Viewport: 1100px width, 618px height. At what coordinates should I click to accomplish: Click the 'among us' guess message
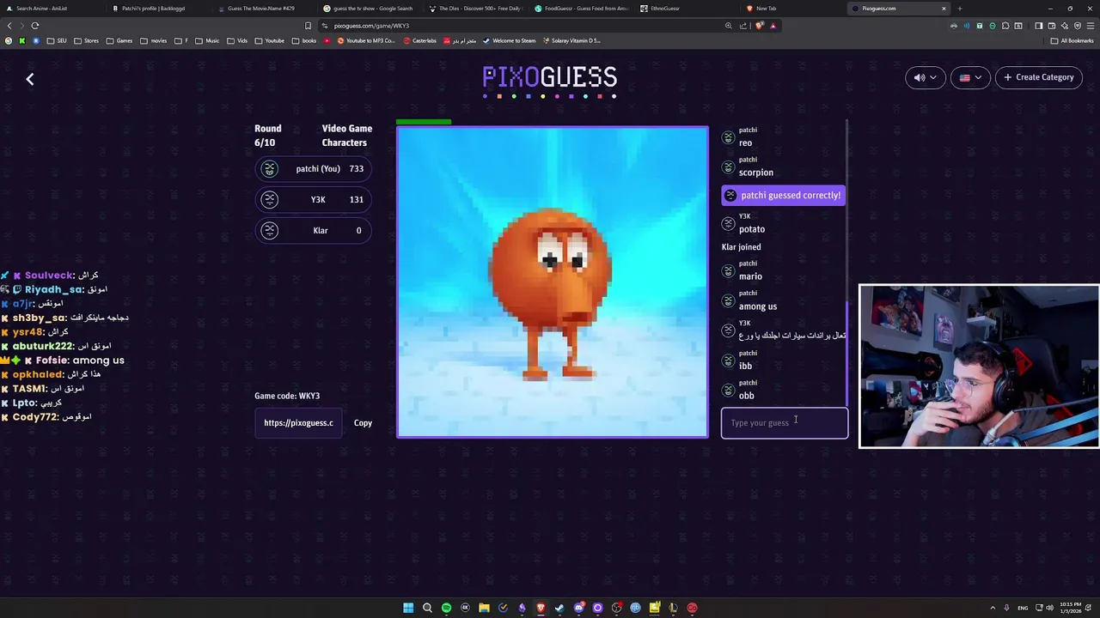click(758, 306)
